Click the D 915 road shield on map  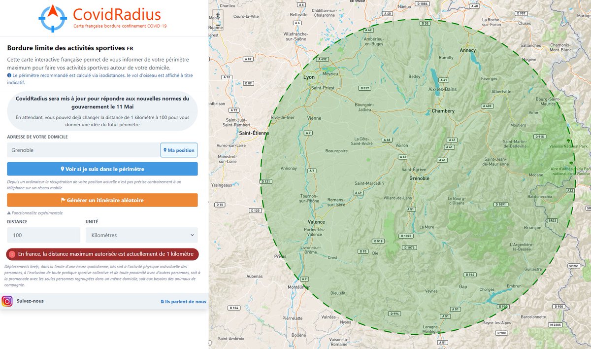click(539, 137)
